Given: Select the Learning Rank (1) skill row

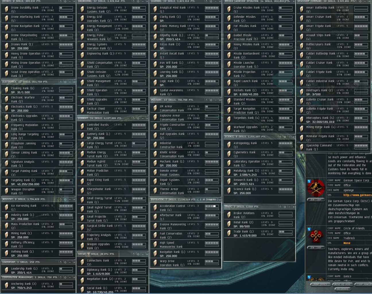Looking at the screenshot, I should (x=185, y=74).
